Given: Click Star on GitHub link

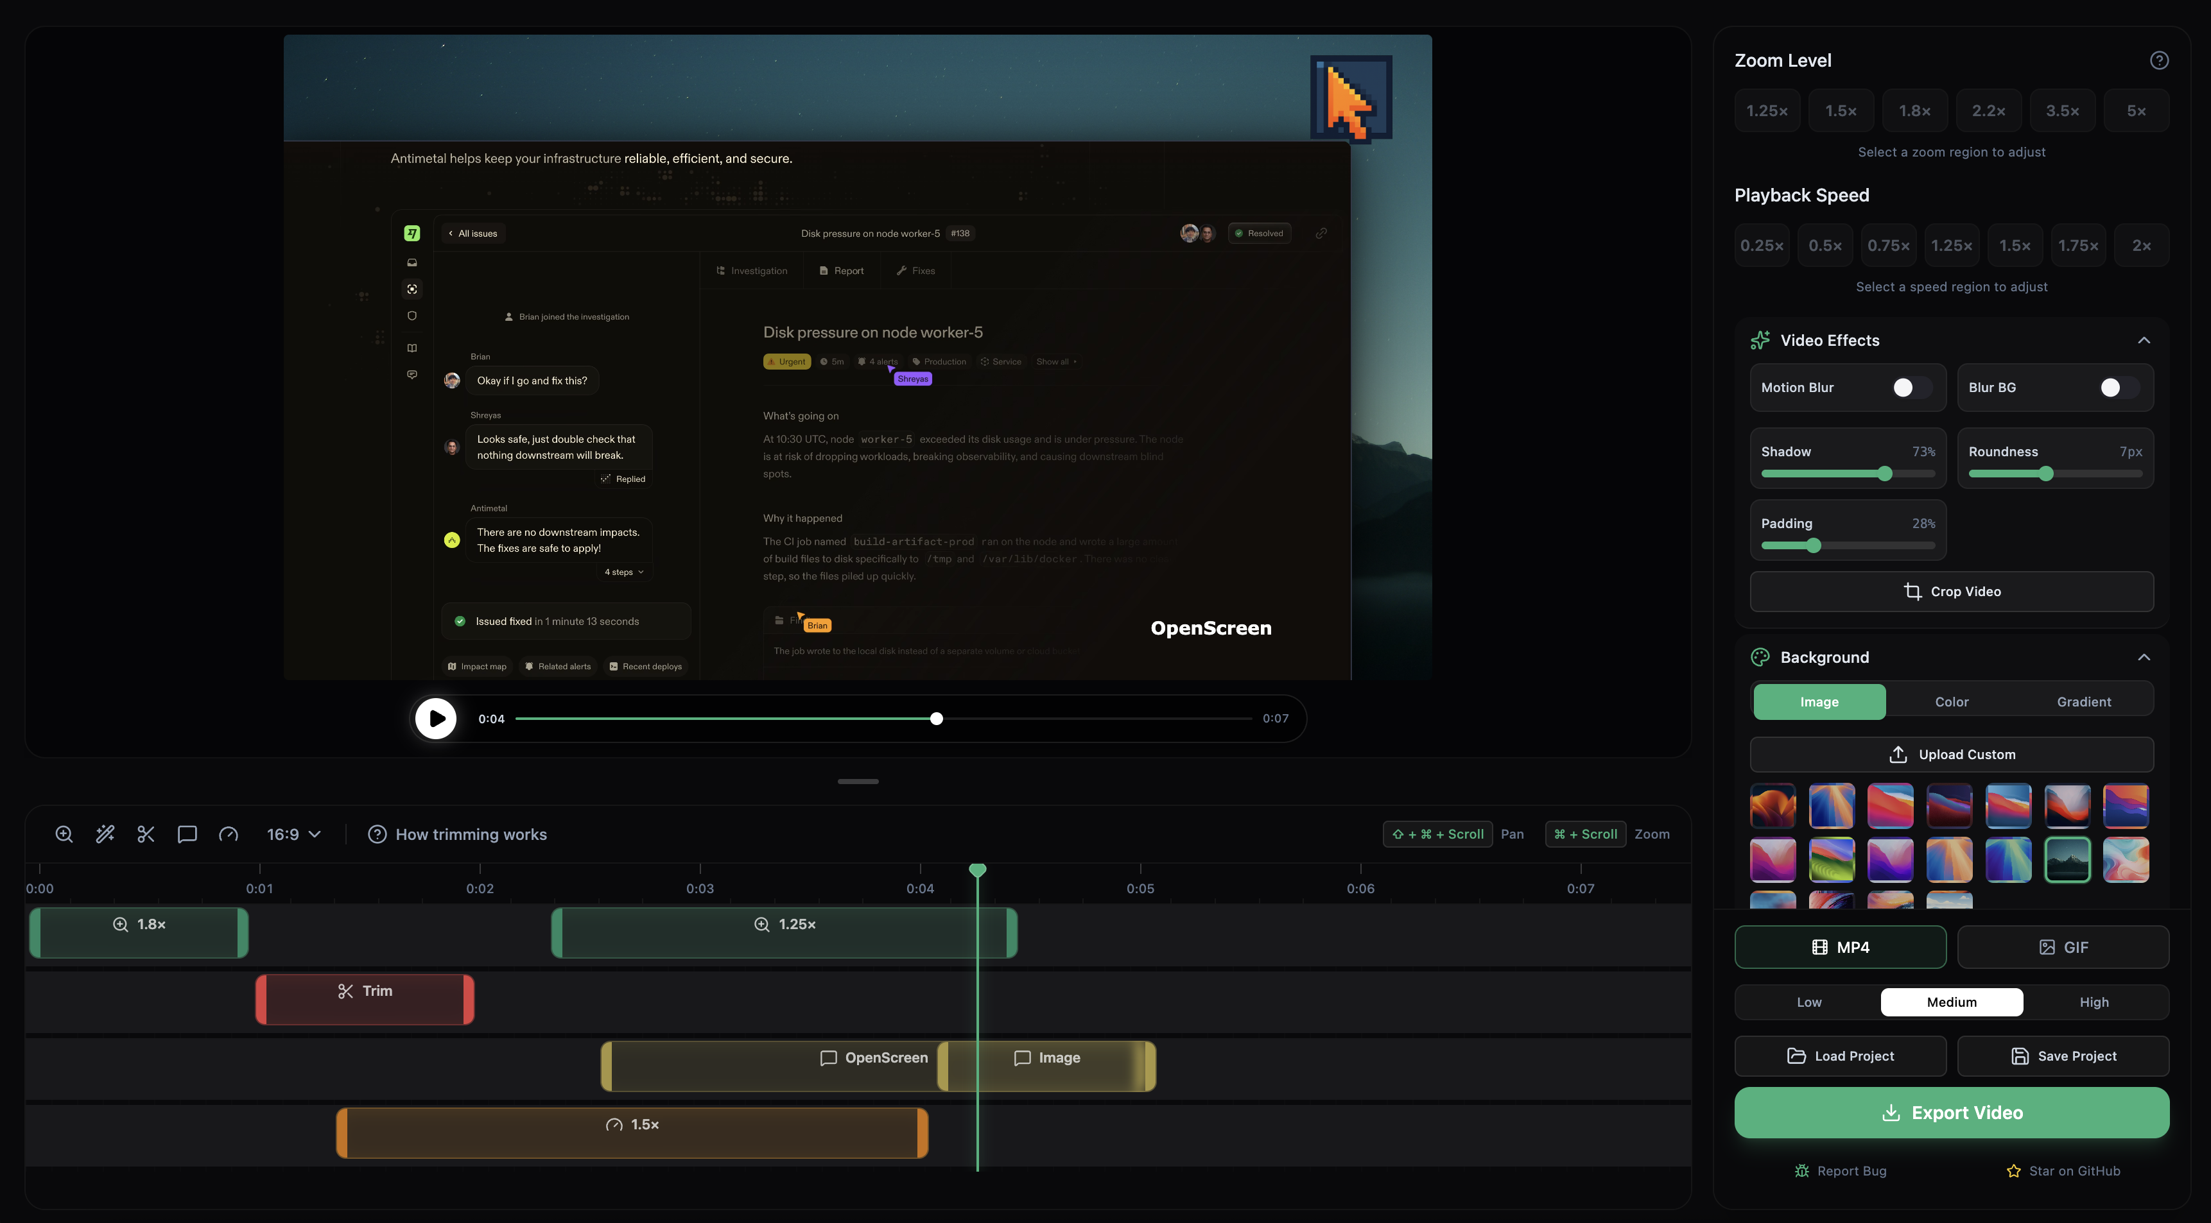Looking at the screenshot, I should point(2063,1170).
